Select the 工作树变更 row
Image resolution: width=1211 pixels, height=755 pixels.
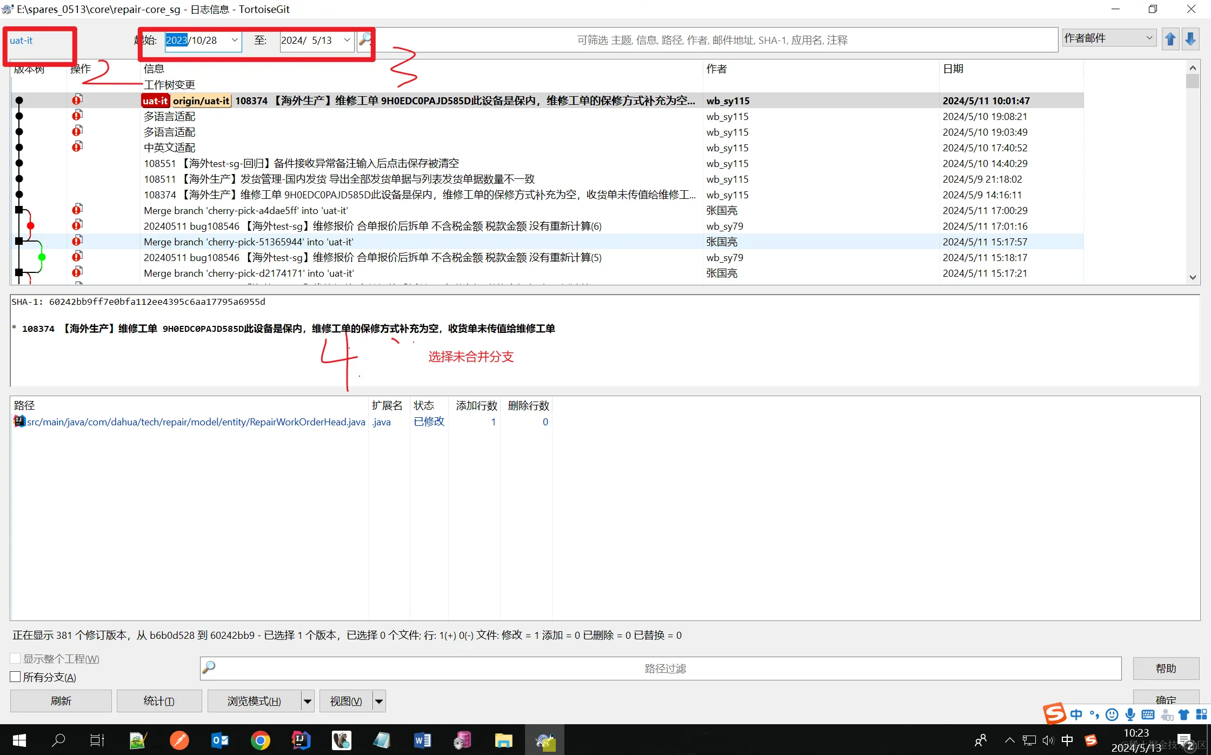(547, 84)
